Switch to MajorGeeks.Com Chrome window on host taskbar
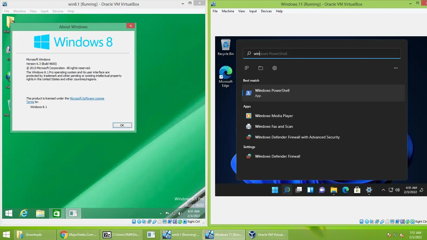This screenshot has width=427, height=240. tap(78, 235)
